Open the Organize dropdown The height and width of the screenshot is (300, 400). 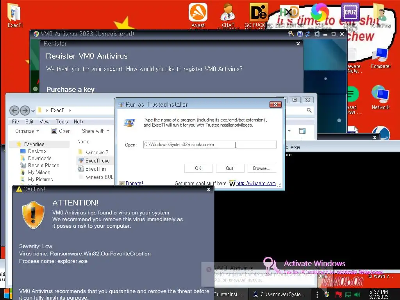27,131
